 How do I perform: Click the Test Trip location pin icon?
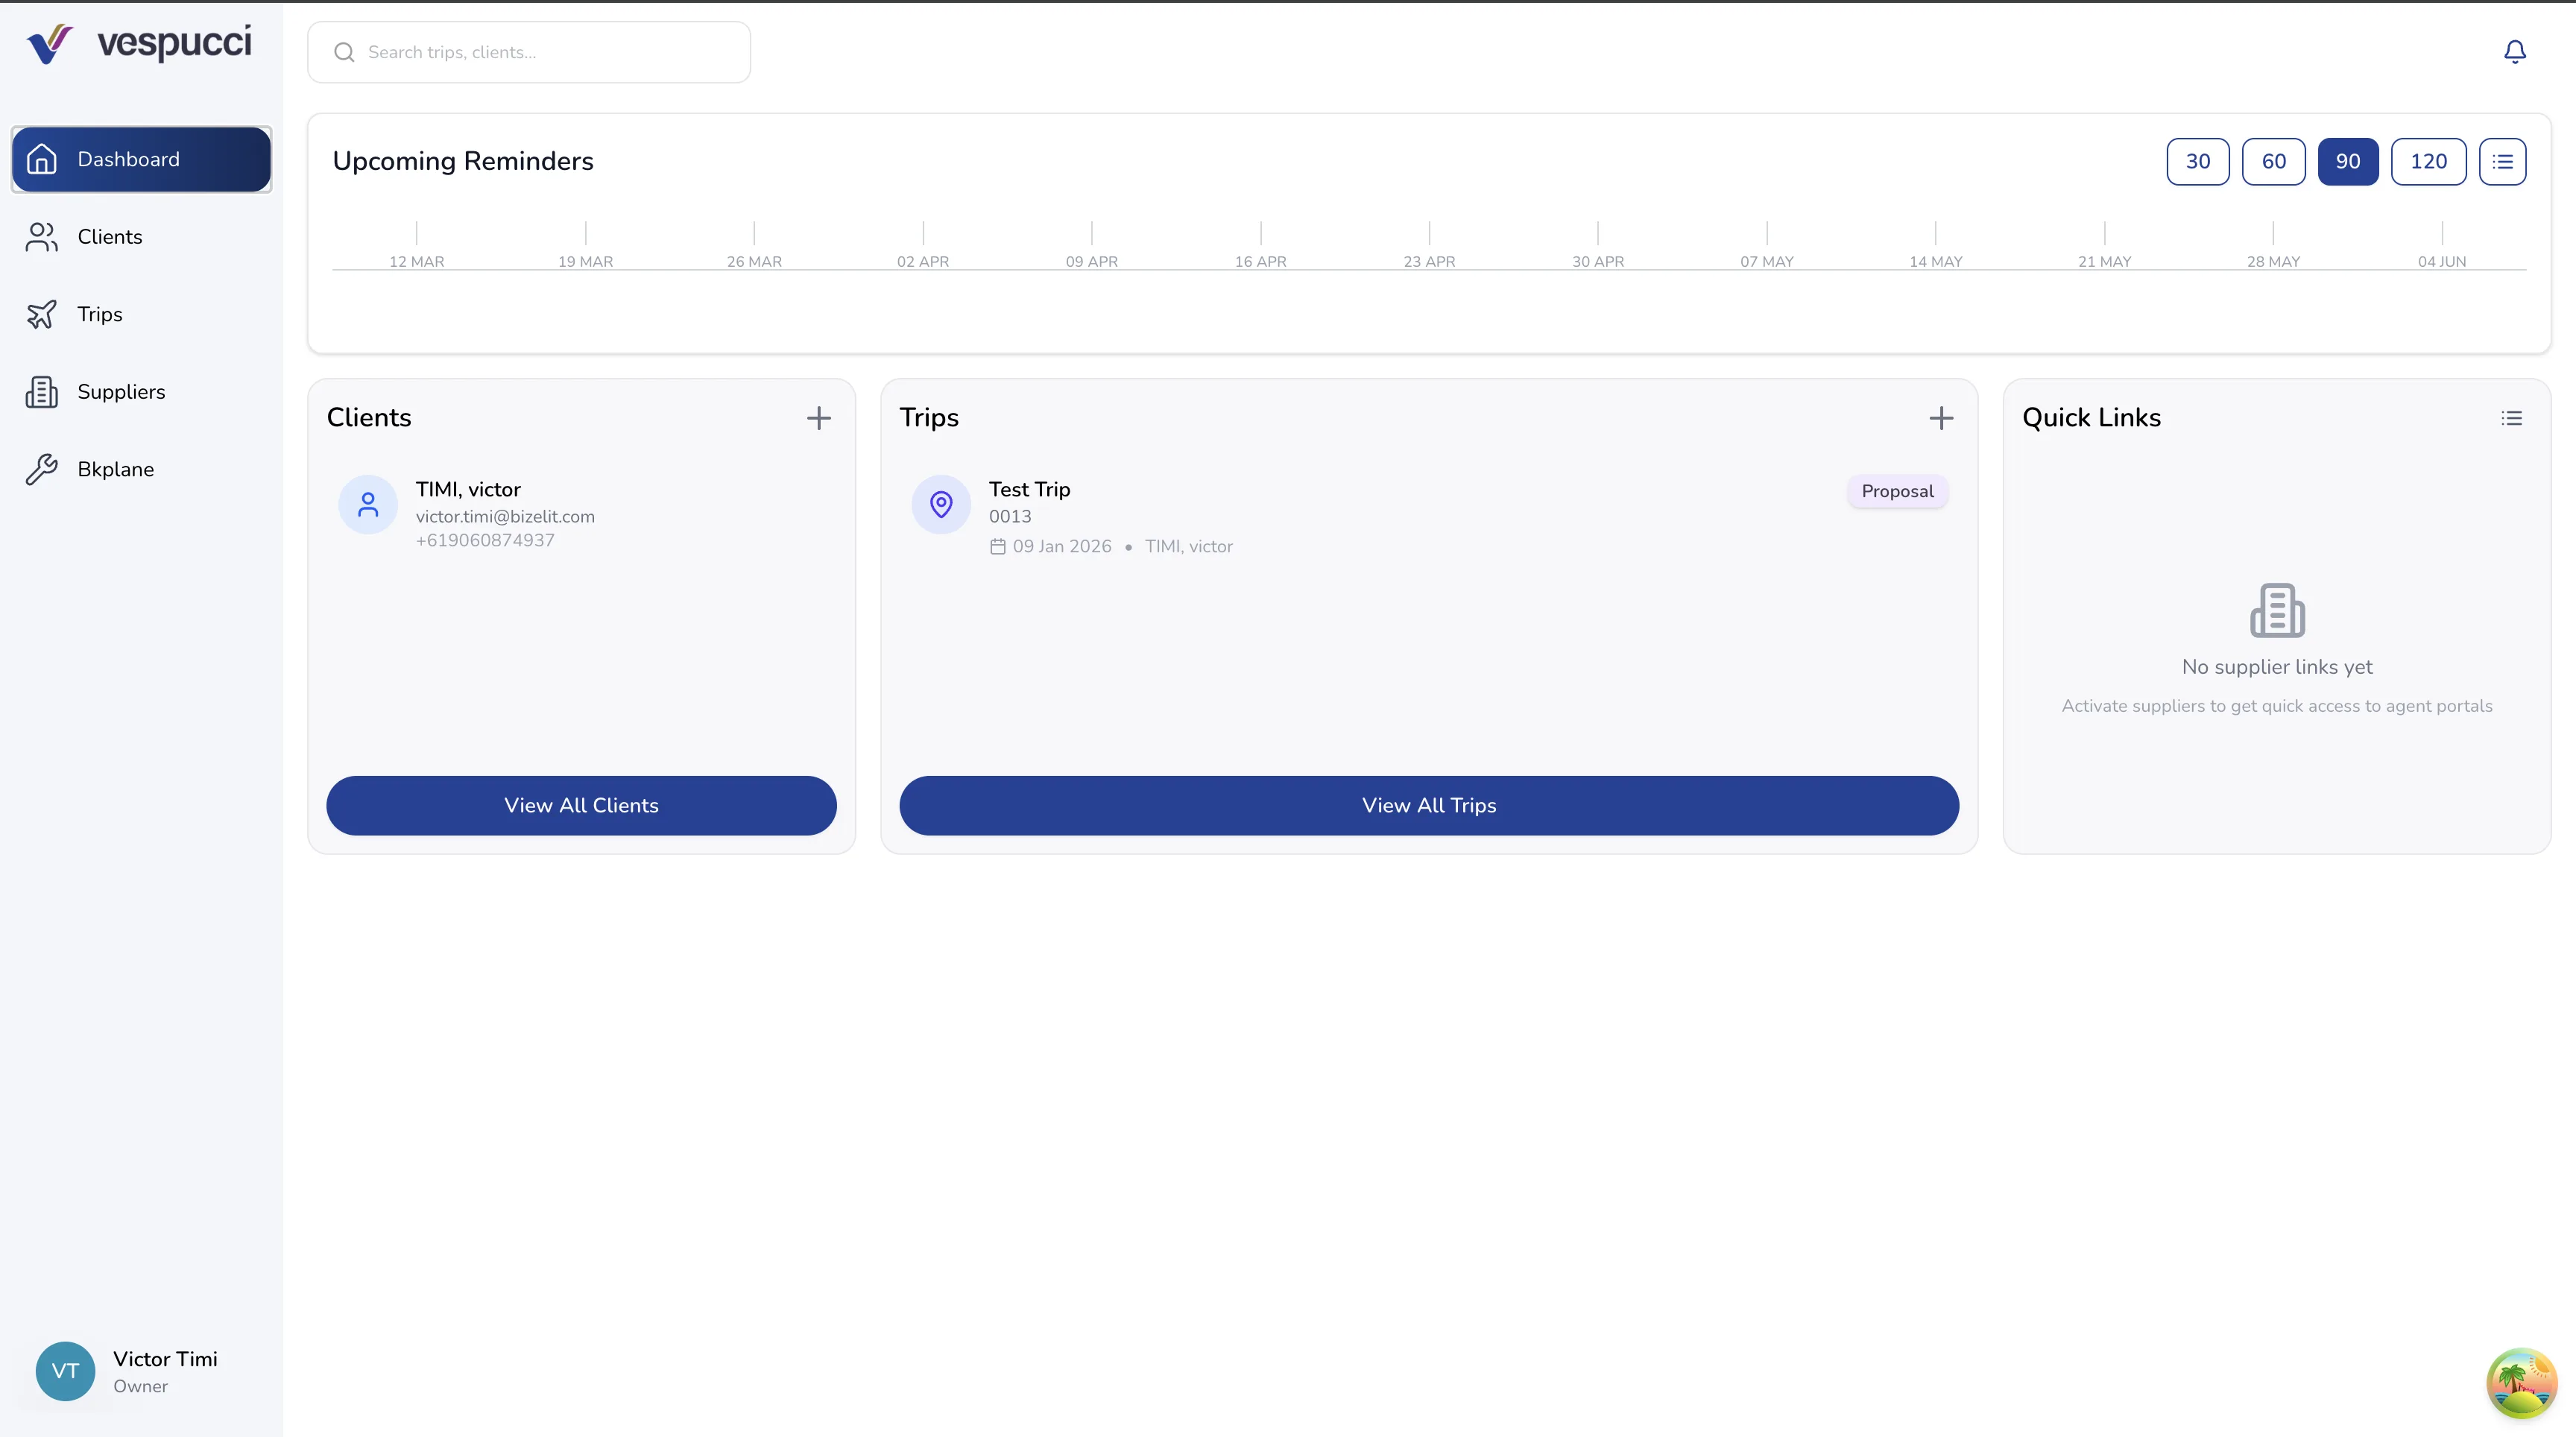940,504
